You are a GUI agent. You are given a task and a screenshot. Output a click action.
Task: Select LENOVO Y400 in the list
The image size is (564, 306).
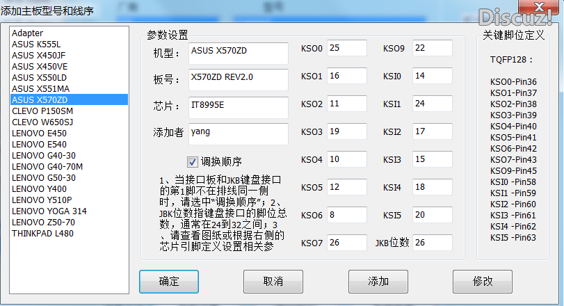coord(69,189)
